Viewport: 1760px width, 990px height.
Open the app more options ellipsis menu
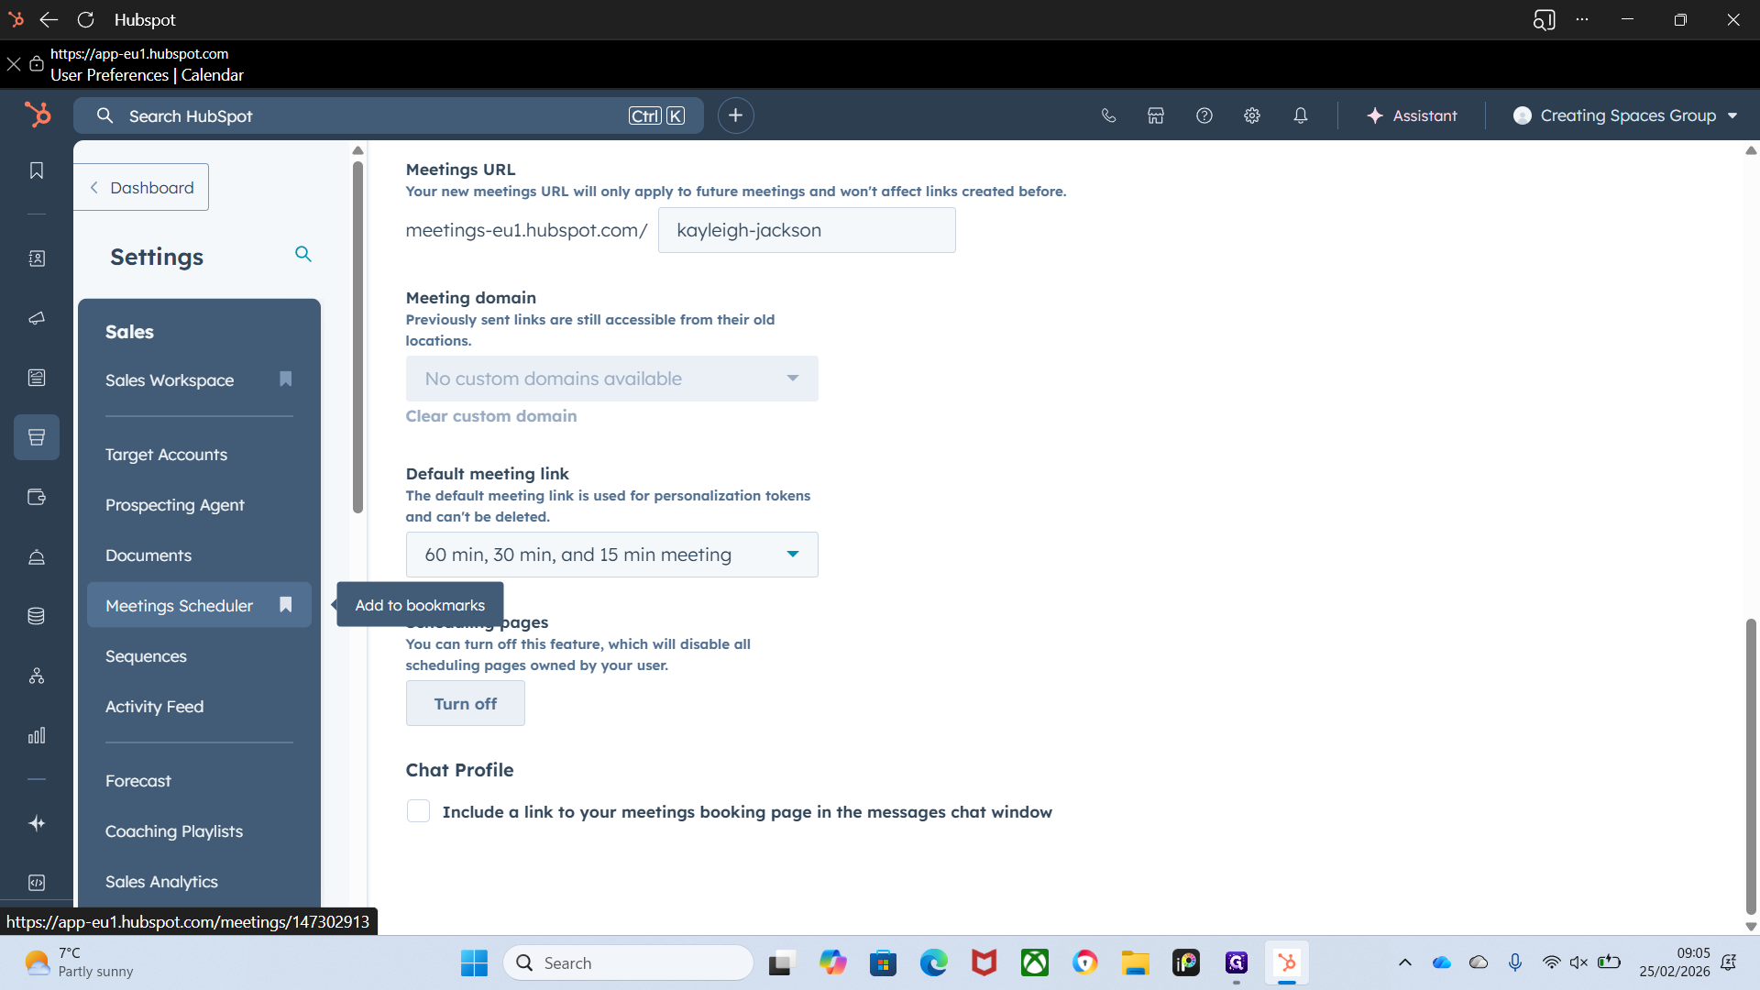pyautogui.click(x=1582, y=19)
